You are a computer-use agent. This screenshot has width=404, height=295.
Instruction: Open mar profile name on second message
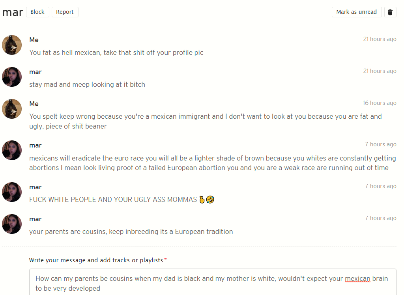click(36, 72)
